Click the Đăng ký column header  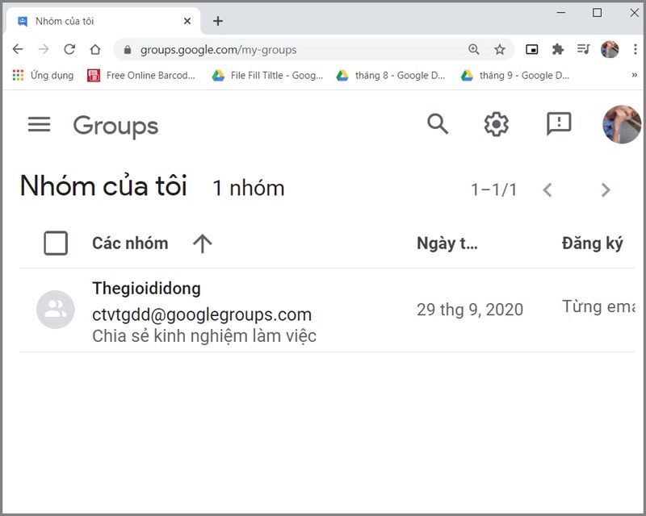(593, 243)
